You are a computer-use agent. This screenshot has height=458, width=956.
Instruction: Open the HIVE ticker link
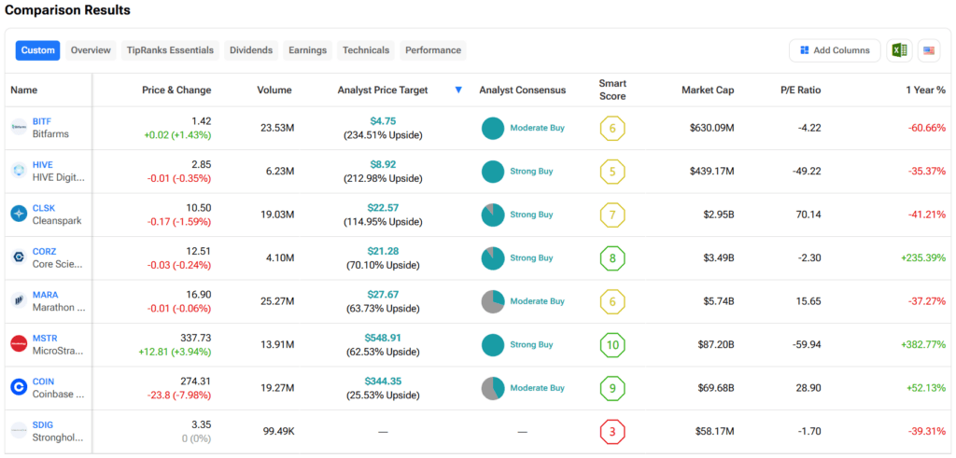(x=43, y=165)
